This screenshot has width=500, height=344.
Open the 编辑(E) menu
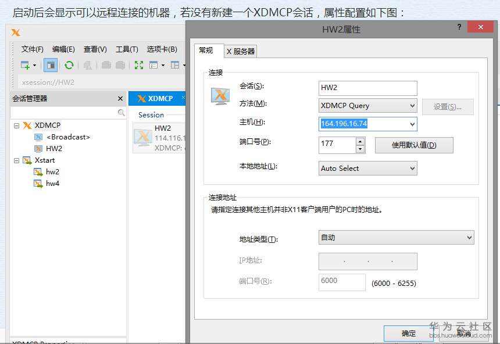[63, 49]
